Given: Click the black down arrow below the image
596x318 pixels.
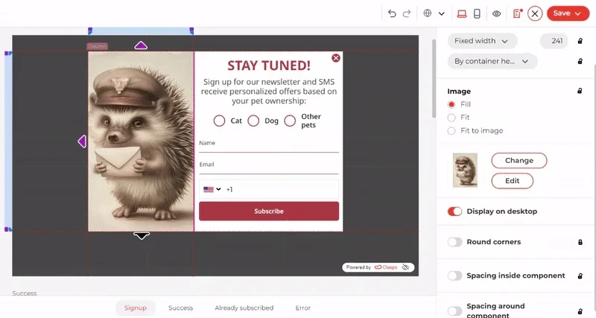Looking at the screenshot, I should click(x=142, y=236).
